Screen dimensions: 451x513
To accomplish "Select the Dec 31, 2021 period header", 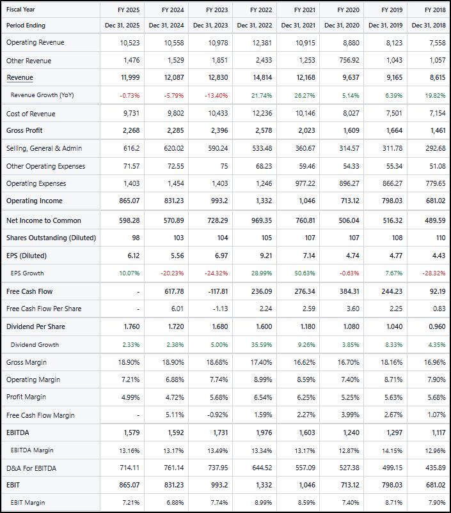I will [x=297, y=26].
